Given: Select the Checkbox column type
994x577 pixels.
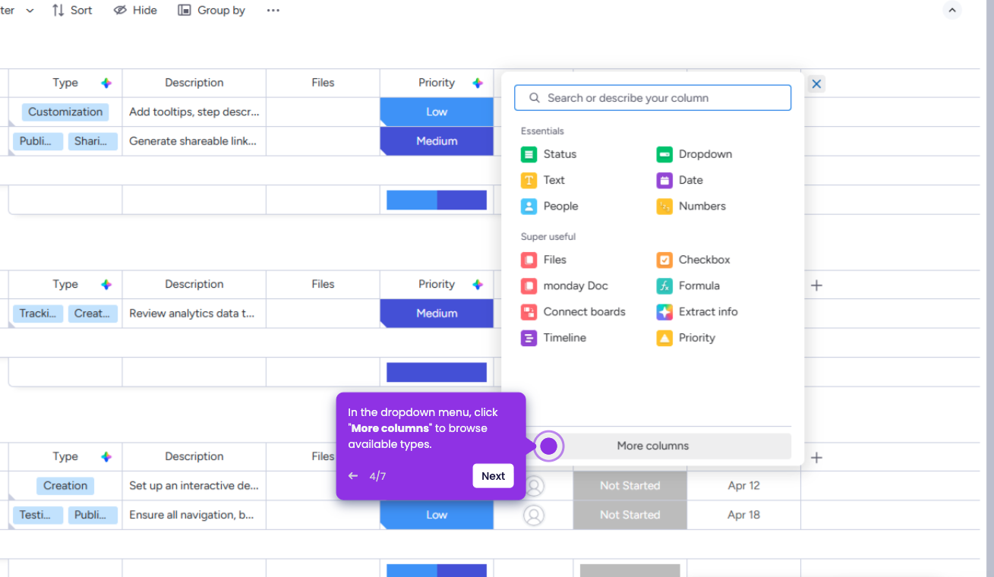Looking at the screenshot, I should click(x=693, y=260).
